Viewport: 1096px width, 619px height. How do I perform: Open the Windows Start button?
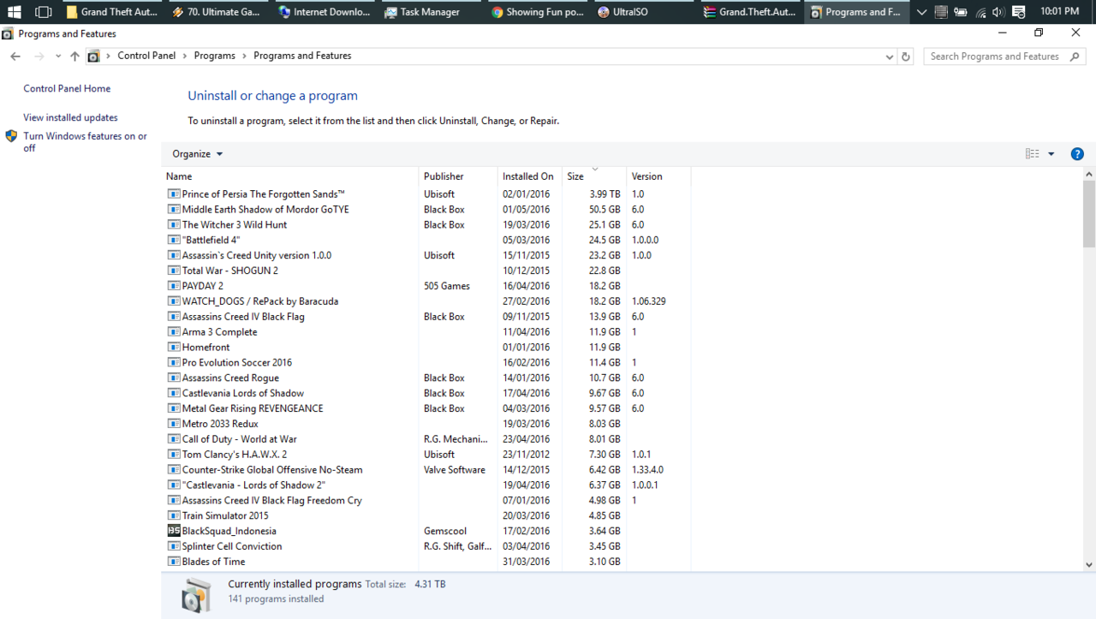tap(14, 12)
